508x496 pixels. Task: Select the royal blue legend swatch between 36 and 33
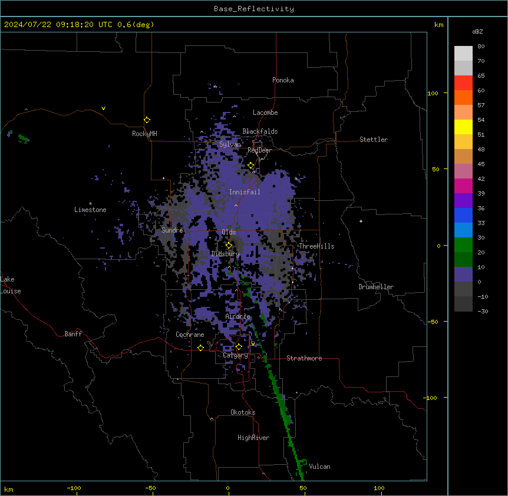[463, 215]
